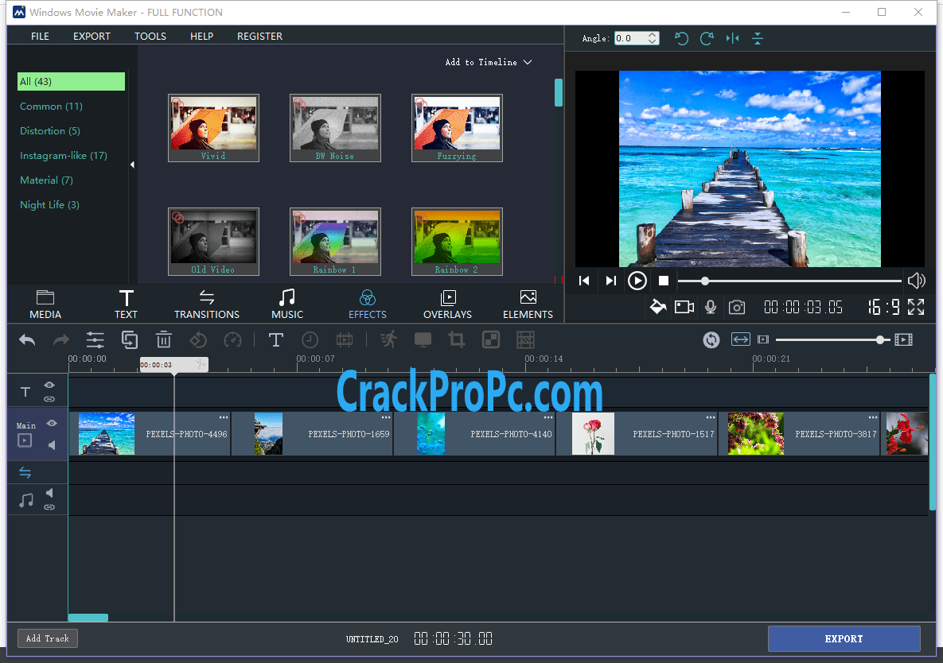Open the HELP menu
The image size is (943, 663).
click(201, 36)
